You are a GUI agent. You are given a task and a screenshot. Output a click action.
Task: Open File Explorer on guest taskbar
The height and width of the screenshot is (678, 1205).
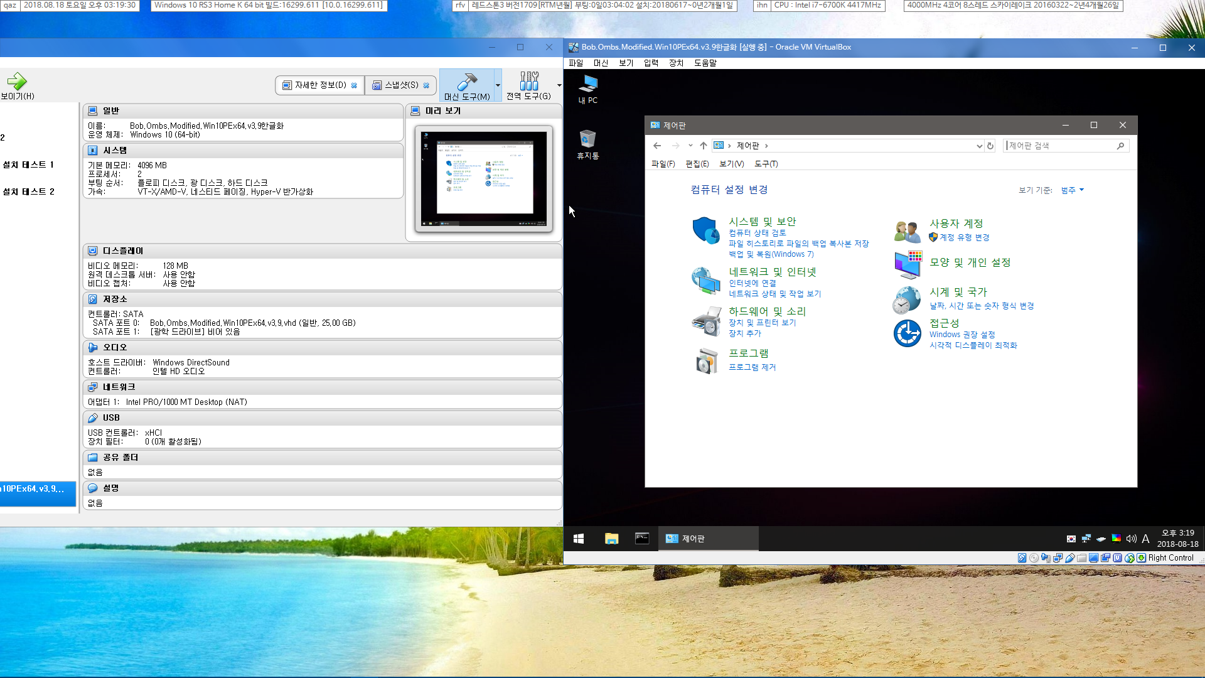point(611,539)
